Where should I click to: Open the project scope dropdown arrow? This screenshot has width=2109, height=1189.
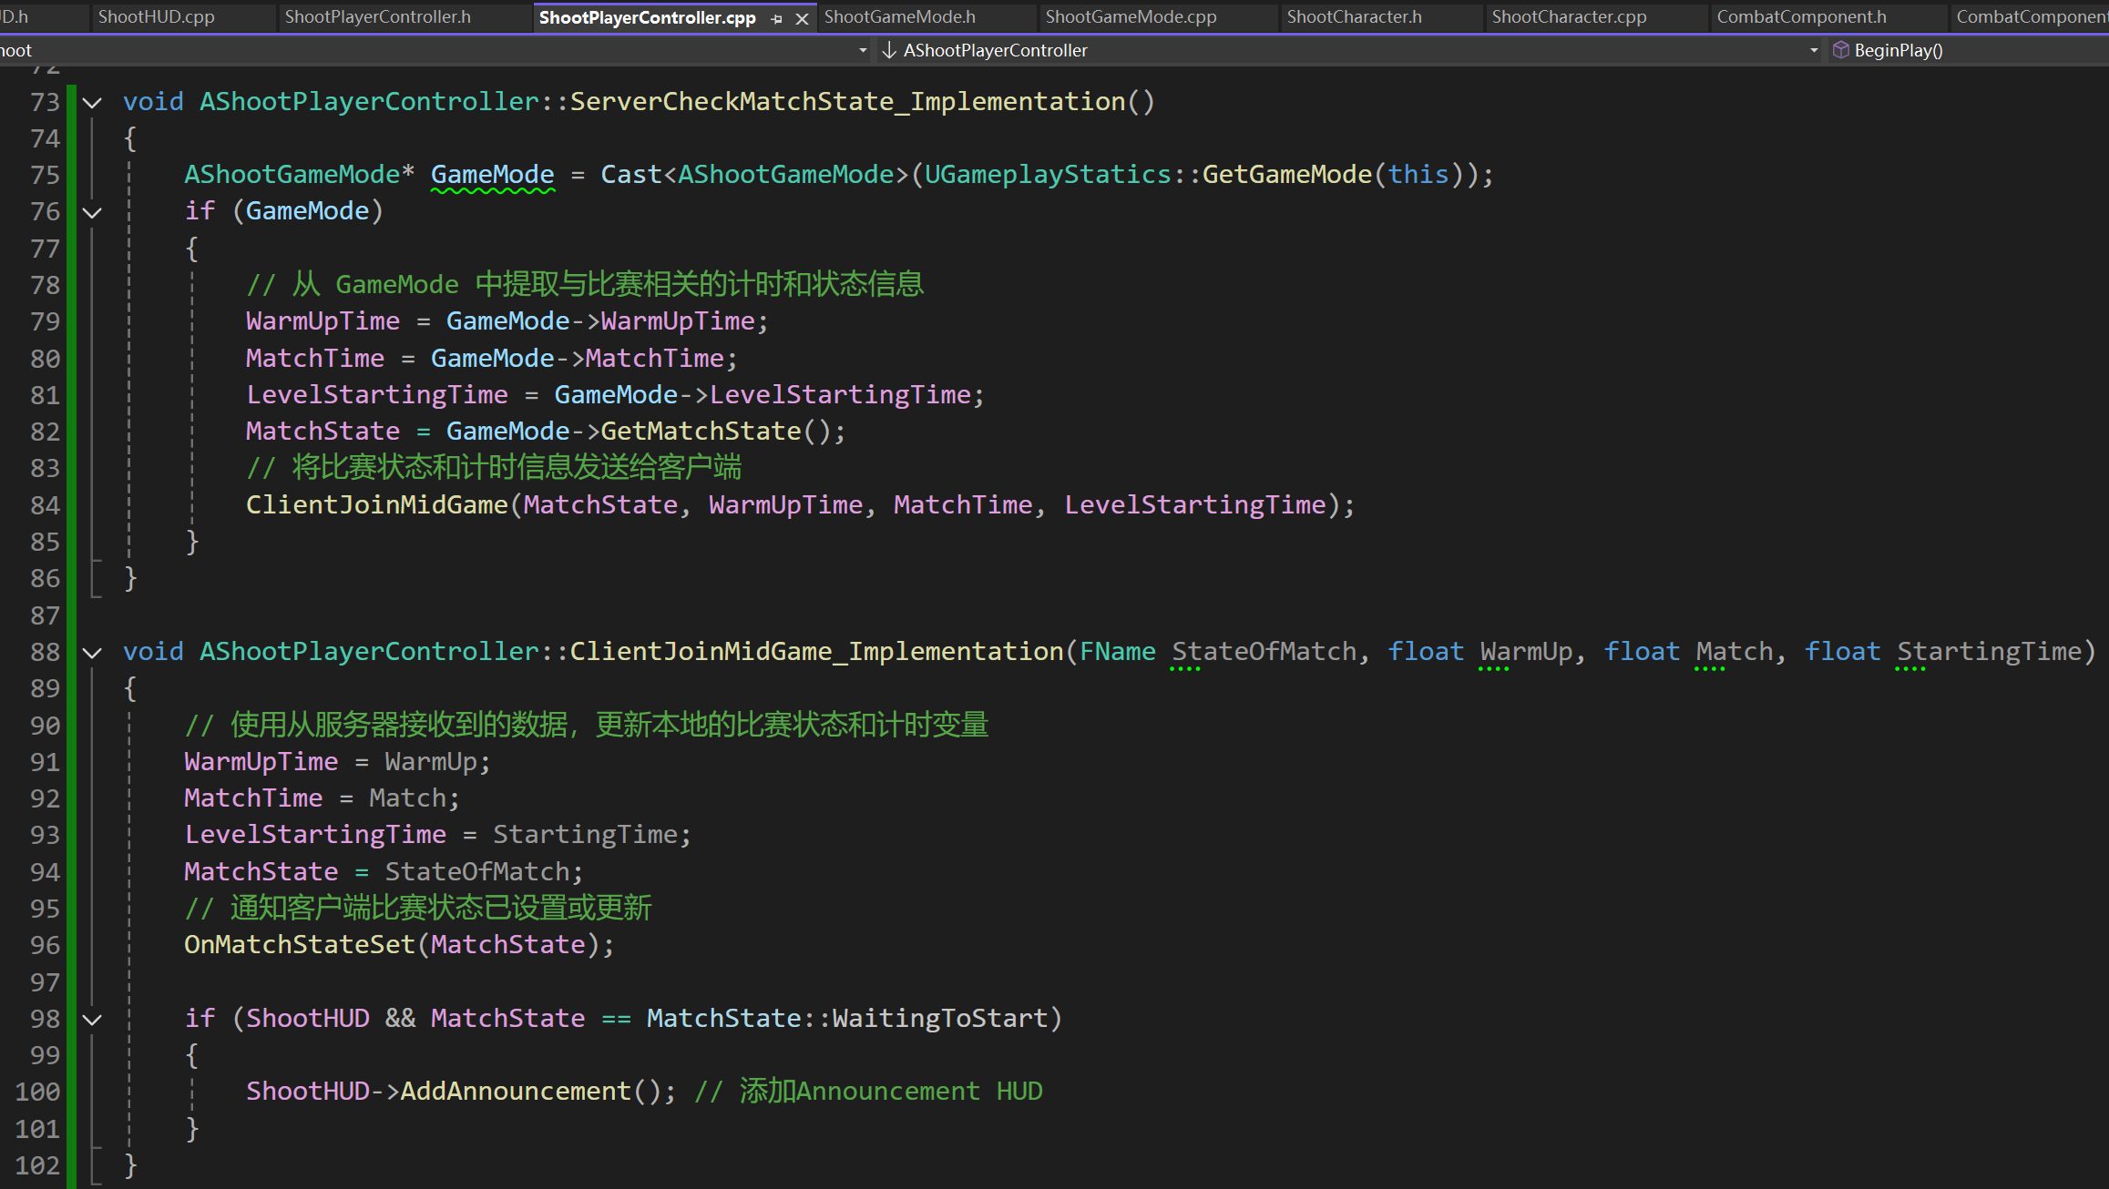pos(863,50)
